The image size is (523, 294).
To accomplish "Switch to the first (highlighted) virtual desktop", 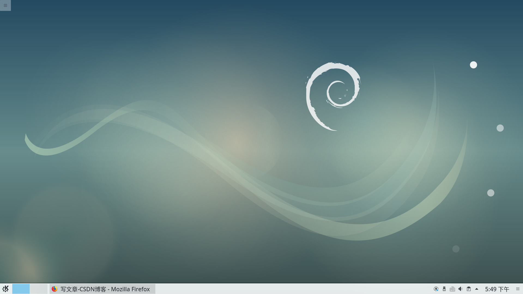I will point(21,289).
